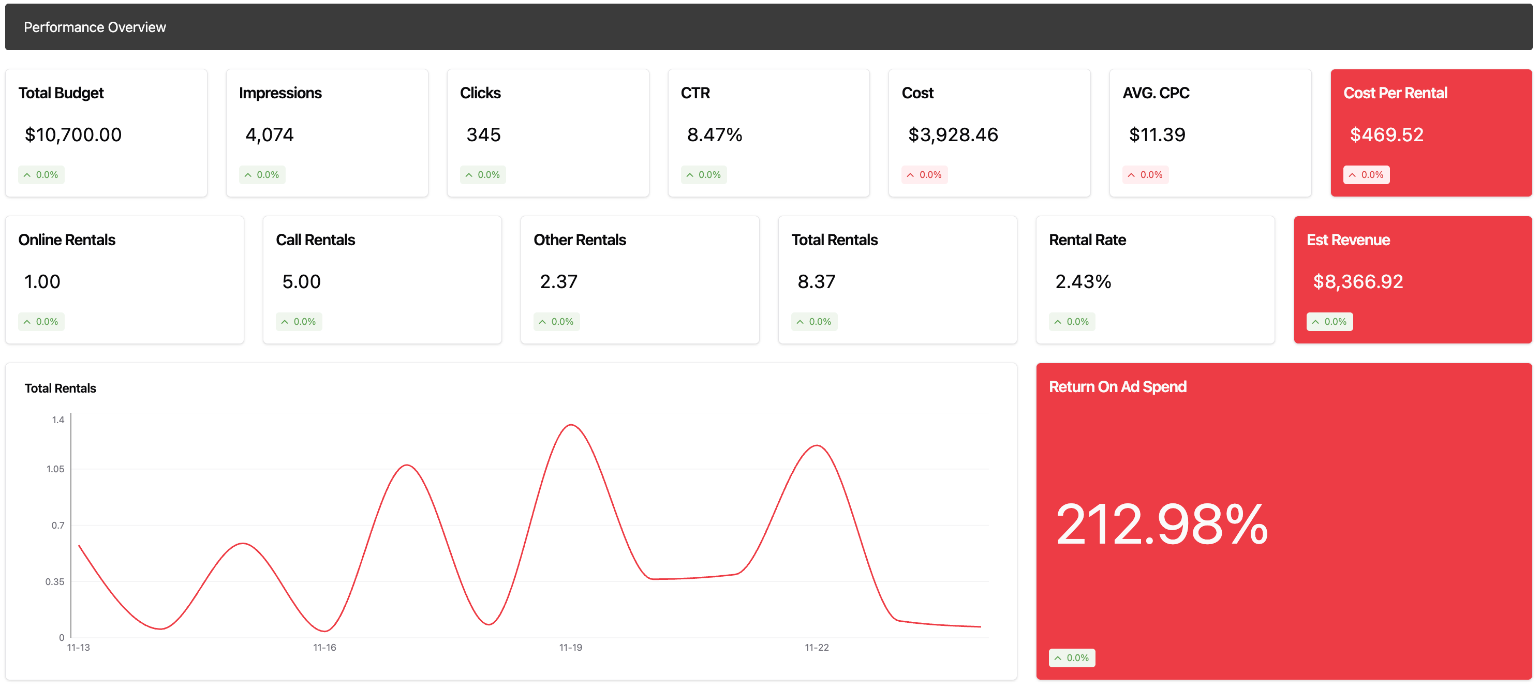Click the Clicks 0.0% trend badge

(482, 174)
